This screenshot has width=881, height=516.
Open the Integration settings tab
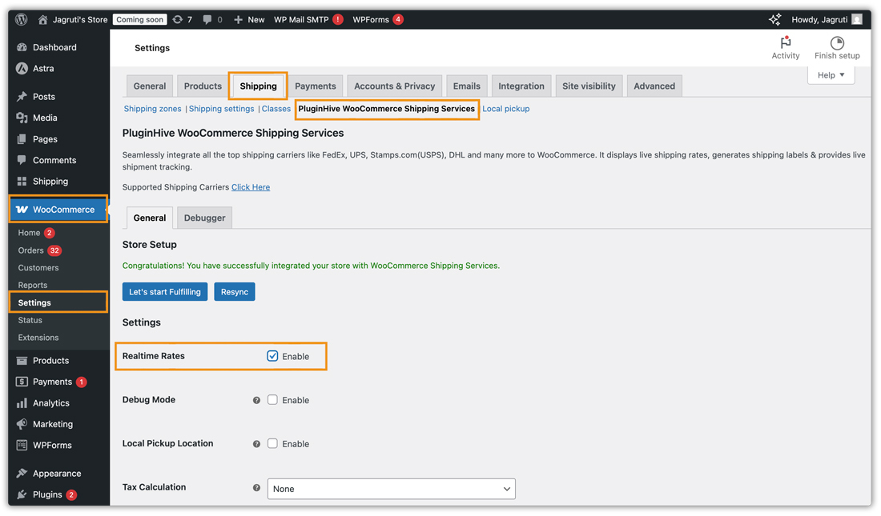tap(521, 86)
